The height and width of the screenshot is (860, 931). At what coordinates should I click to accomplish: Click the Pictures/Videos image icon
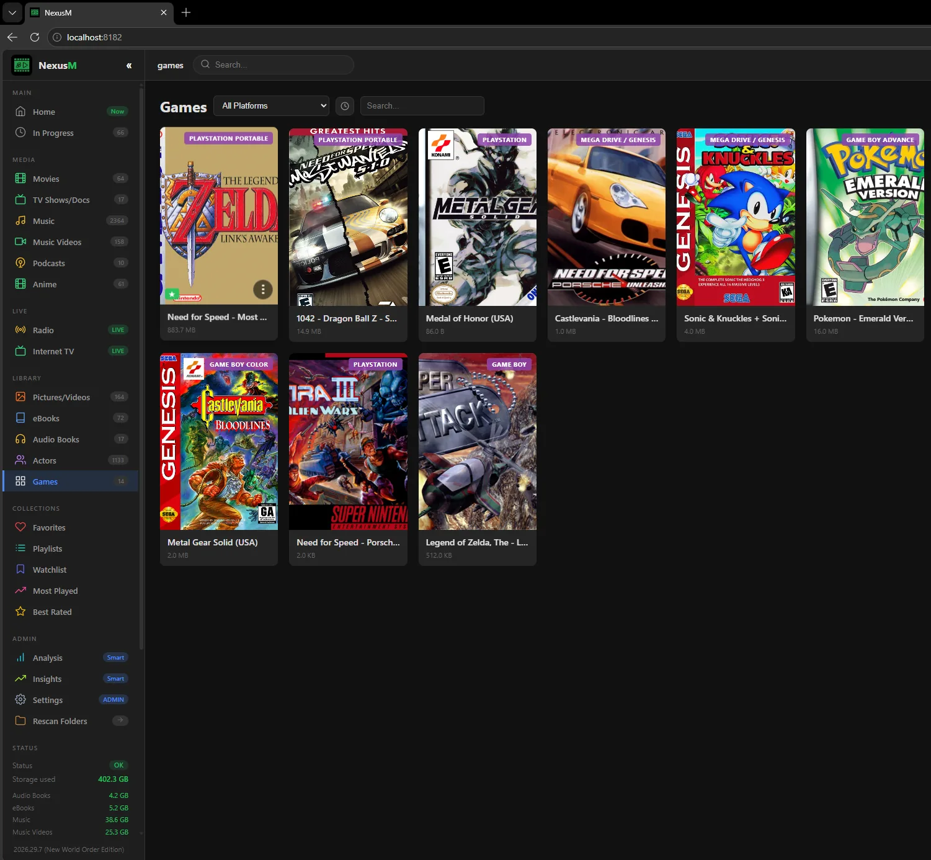pyautogui.click(x=20, y=397)
